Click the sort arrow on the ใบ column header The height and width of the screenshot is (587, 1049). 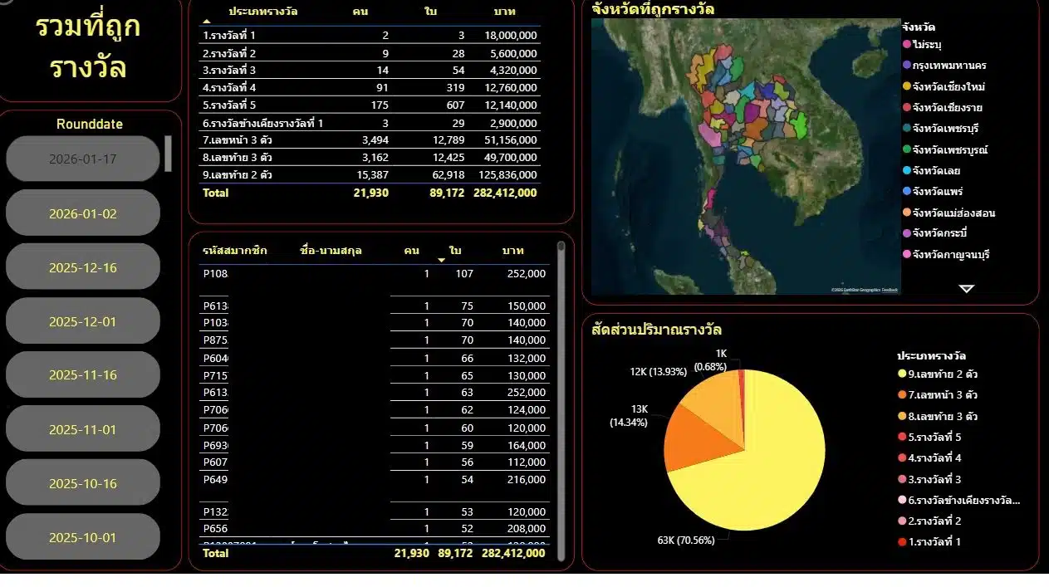441,260
